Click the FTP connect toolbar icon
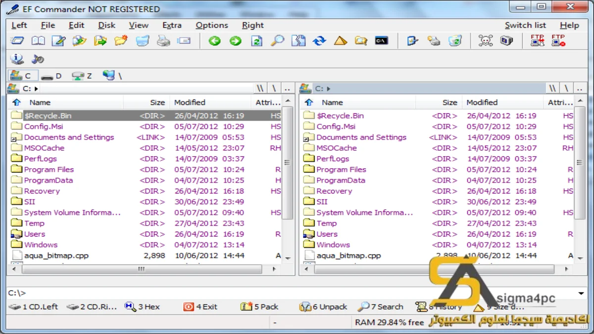 click(x=538, y=41)
